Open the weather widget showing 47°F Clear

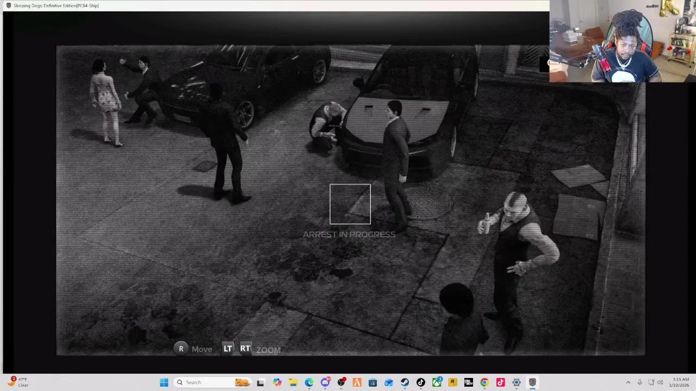point(17,382)
